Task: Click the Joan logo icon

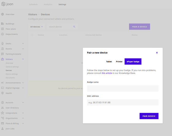Action: click(x=3, y=4)
